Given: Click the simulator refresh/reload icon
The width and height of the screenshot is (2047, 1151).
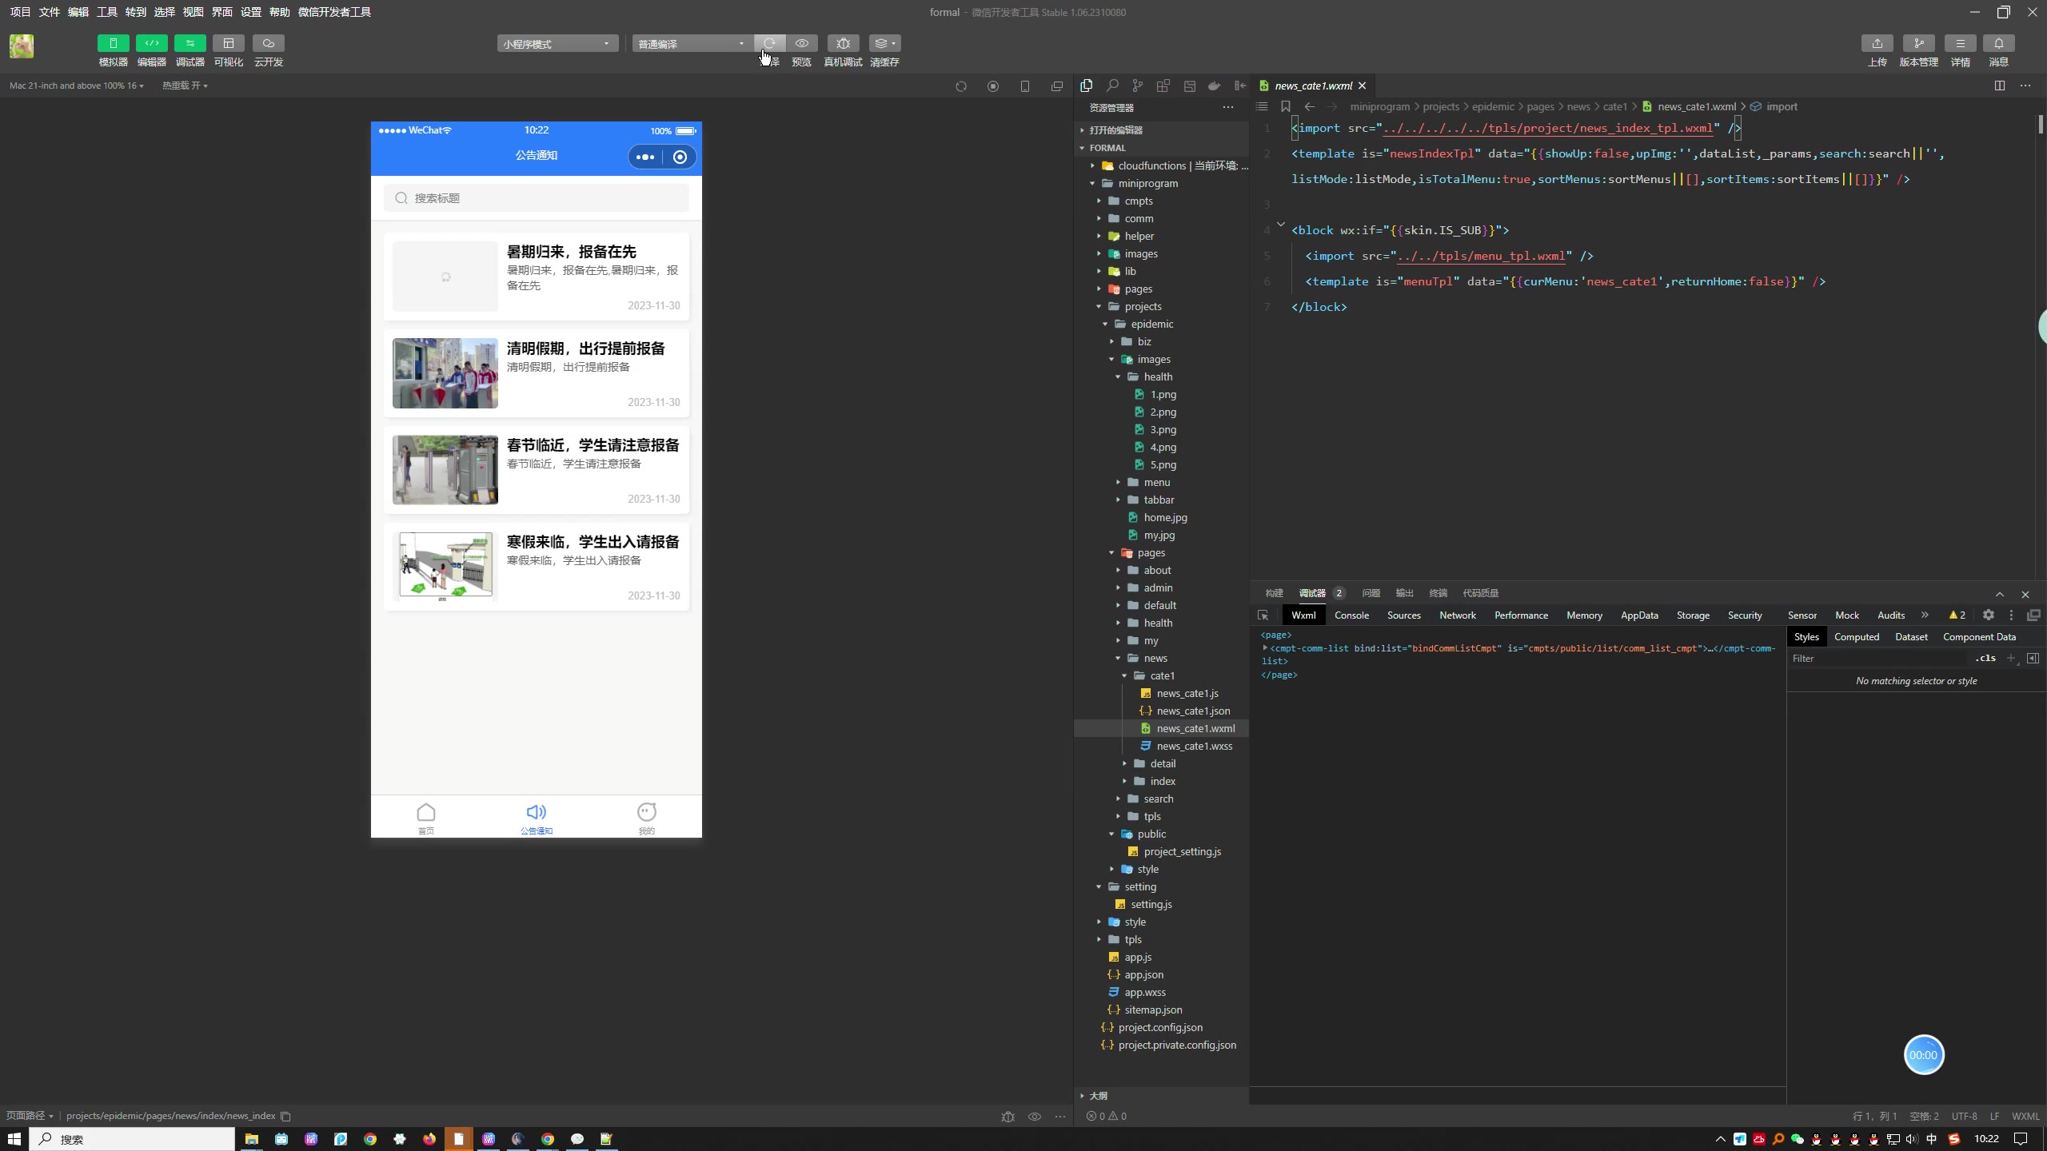Looking at the screenshot, I should click(962, 87).
